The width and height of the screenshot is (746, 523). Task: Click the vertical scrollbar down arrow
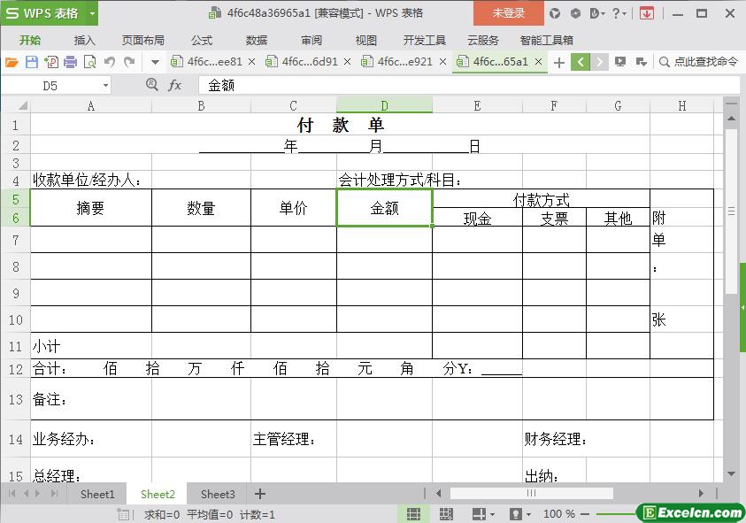tap(731, 474)
